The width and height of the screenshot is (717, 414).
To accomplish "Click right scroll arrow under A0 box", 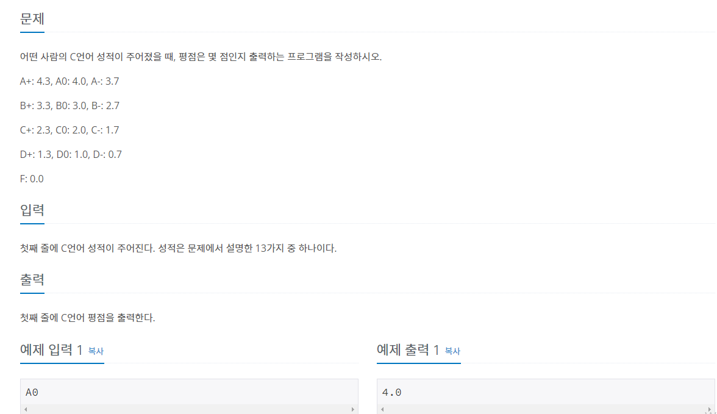I will [352, 409].
